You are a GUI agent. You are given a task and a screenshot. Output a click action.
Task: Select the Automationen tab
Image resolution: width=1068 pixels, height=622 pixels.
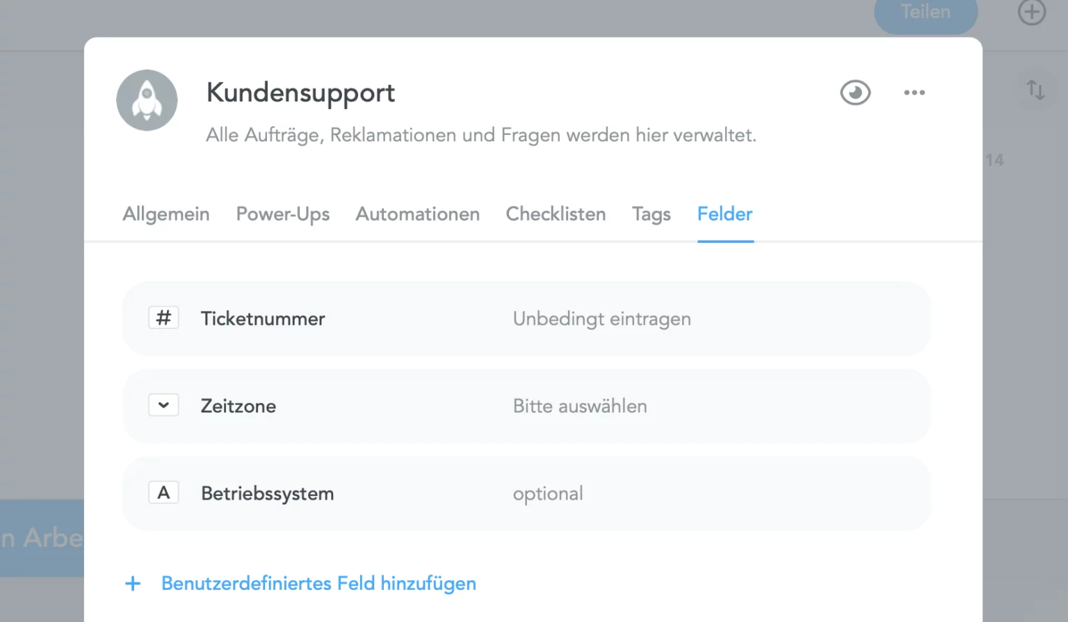[x=418, y=214]
